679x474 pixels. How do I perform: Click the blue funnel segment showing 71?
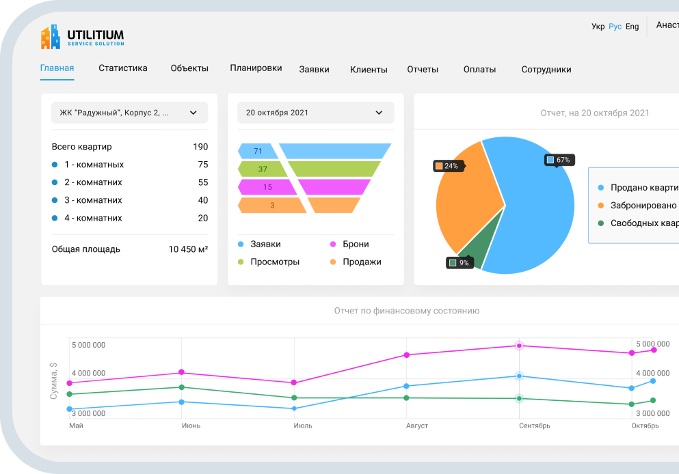click(x=258, y=151)
